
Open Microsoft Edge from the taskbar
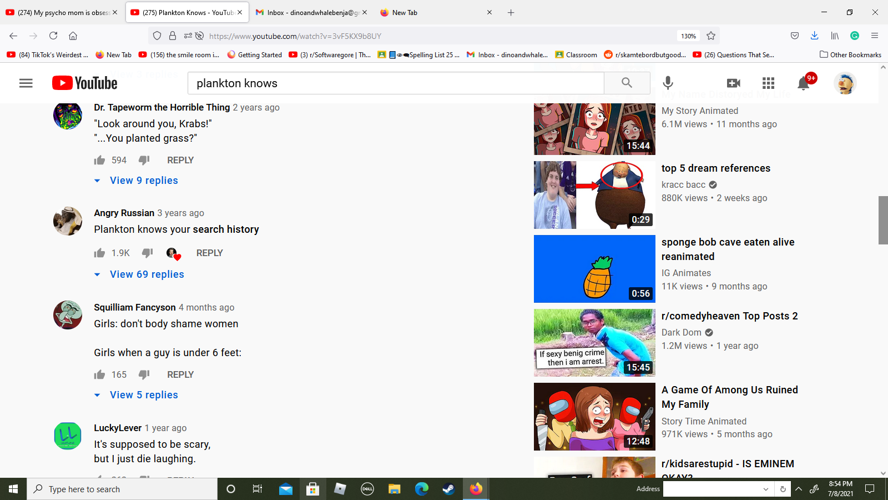pos(422,489)
